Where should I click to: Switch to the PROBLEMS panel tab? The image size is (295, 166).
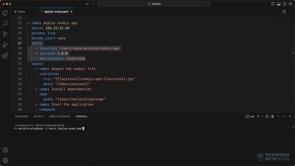22,117
